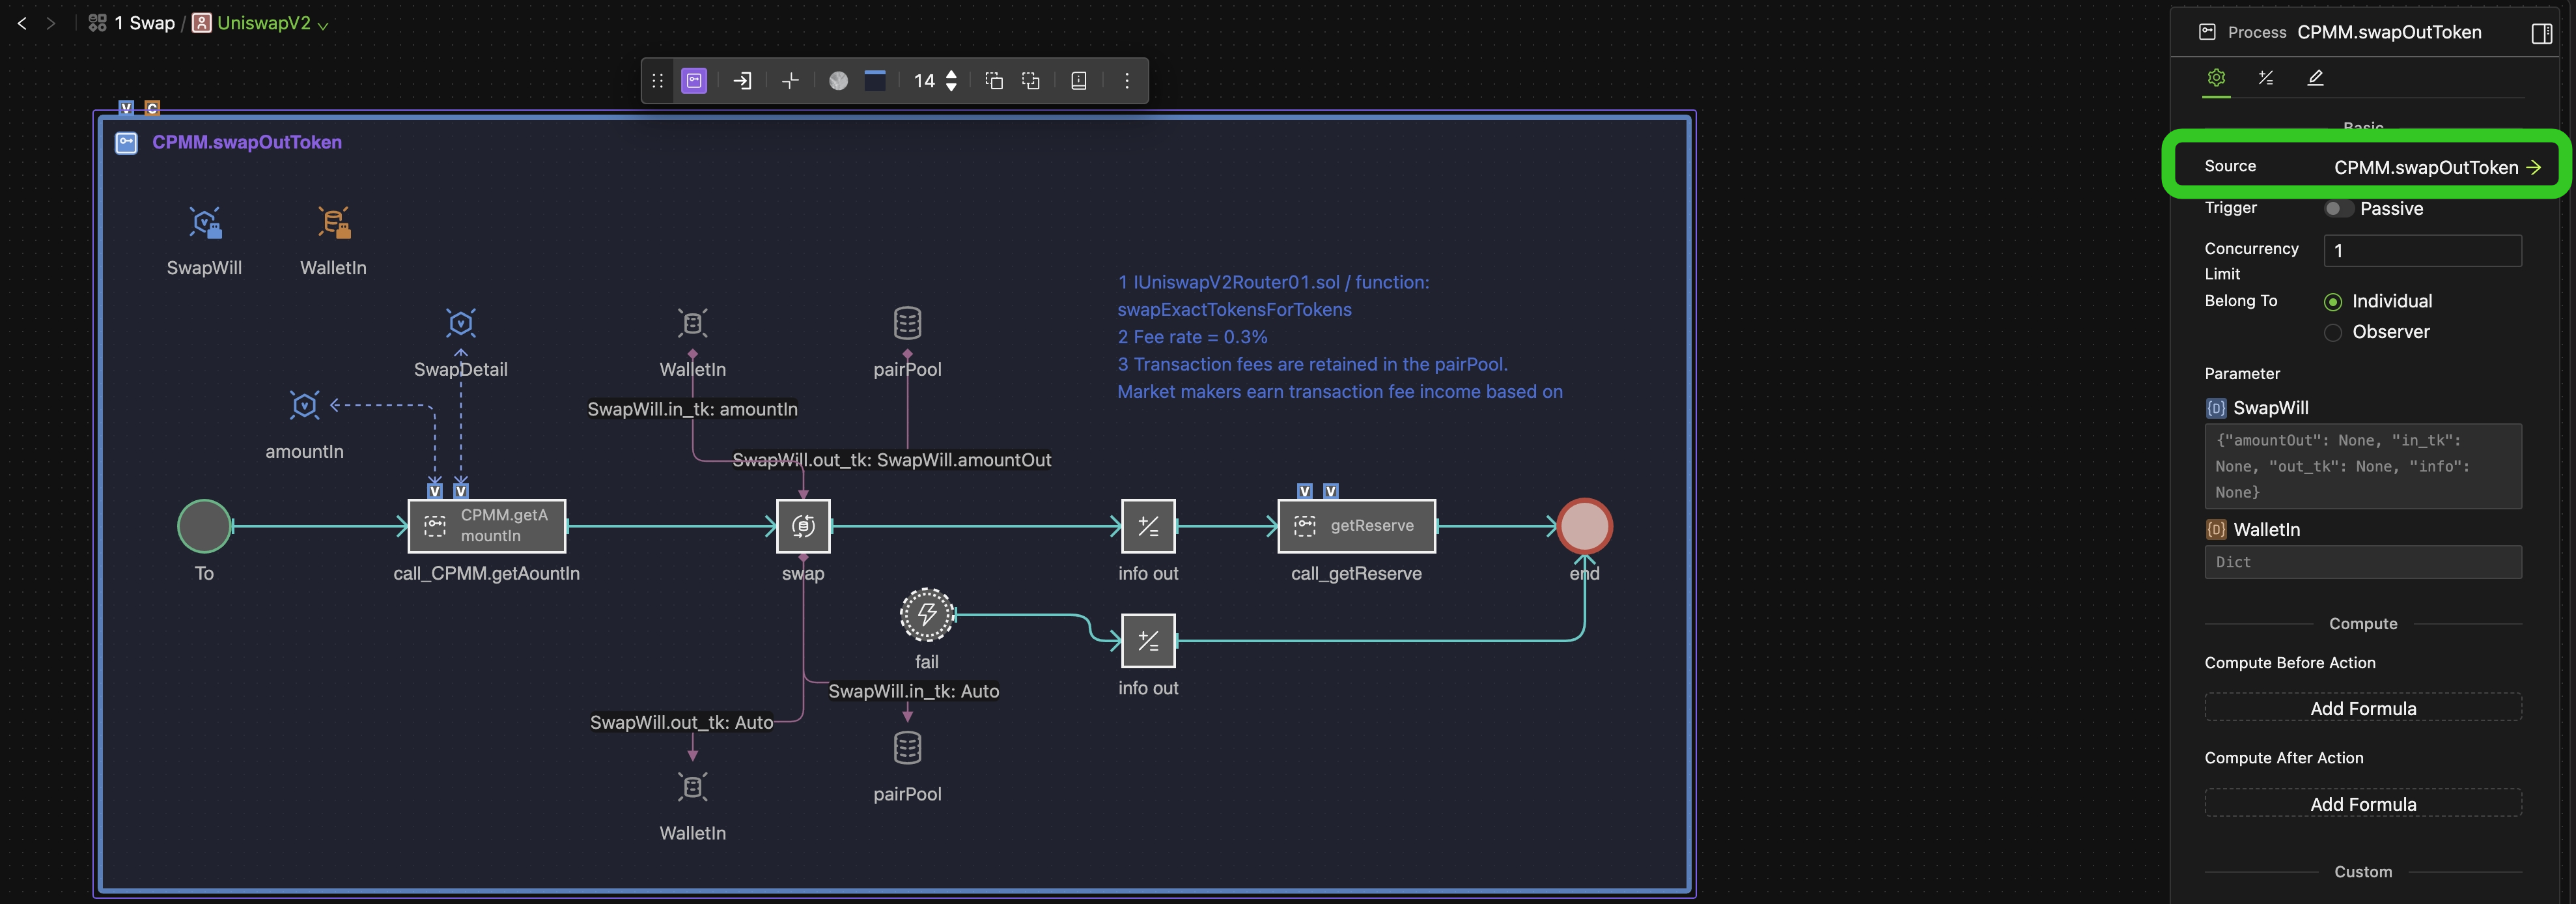This screenshot has height=904, width=2576.
Task: Click the copy selection icon in the toolbar
Action: pos(994,80)
